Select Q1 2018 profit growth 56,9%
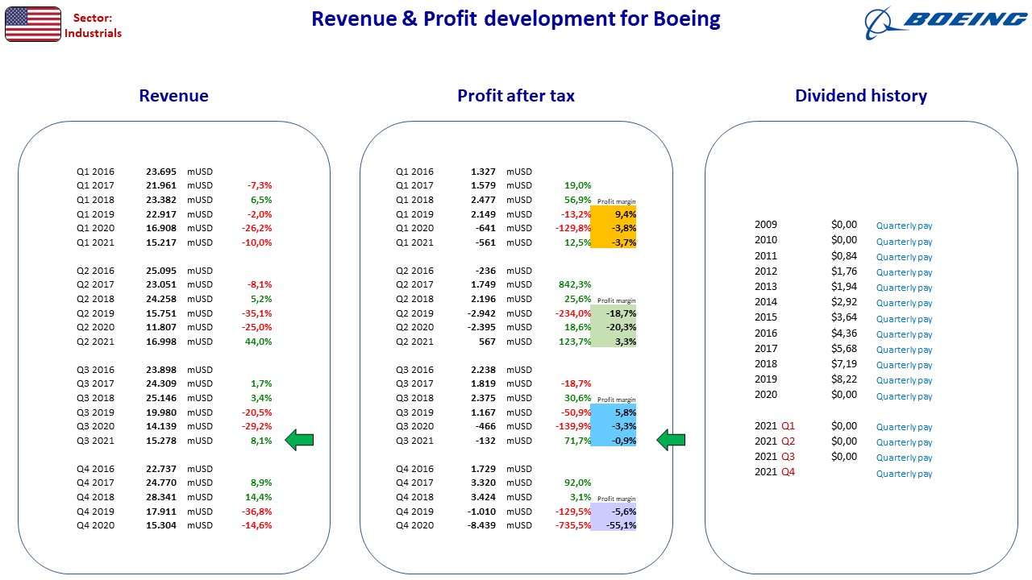The height and width of the screenshot is (580, 1032). [578, 200]
